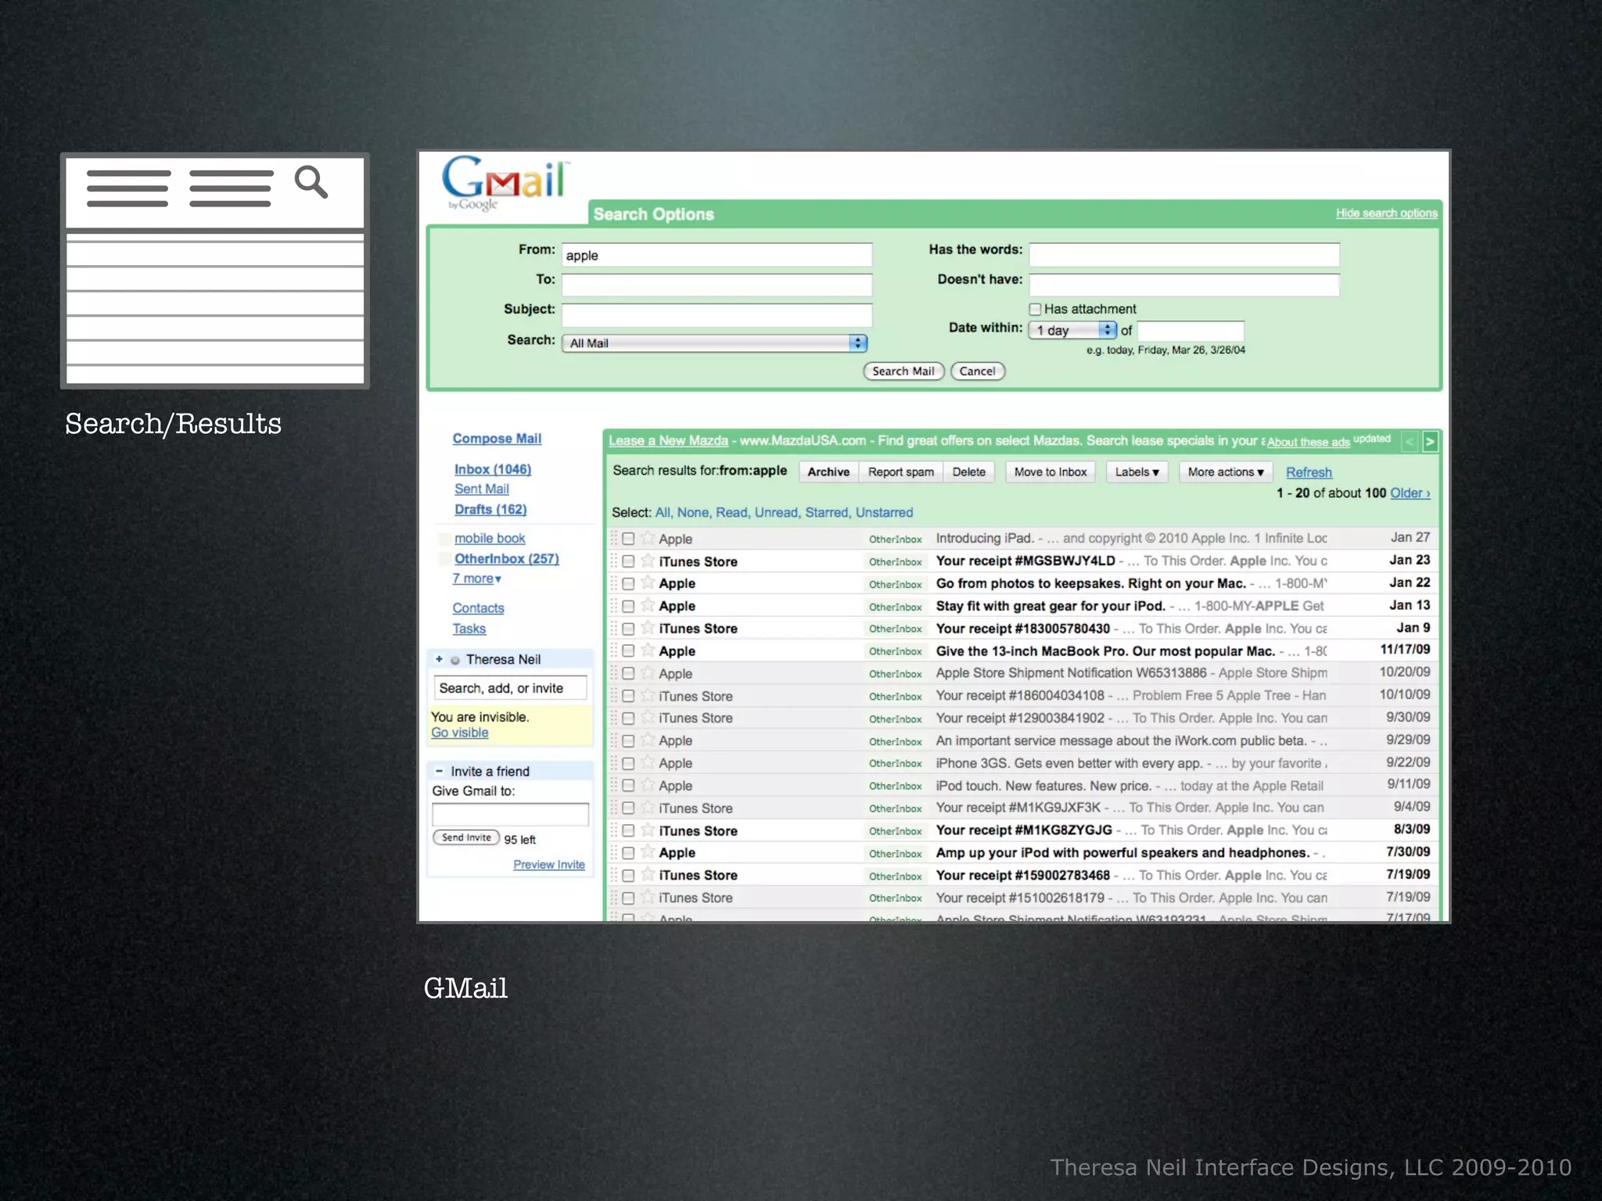Screen dimensions: 1602x1201
Task: Star the receipt #MGSBWJY4LD email
Action: [648, 561]
